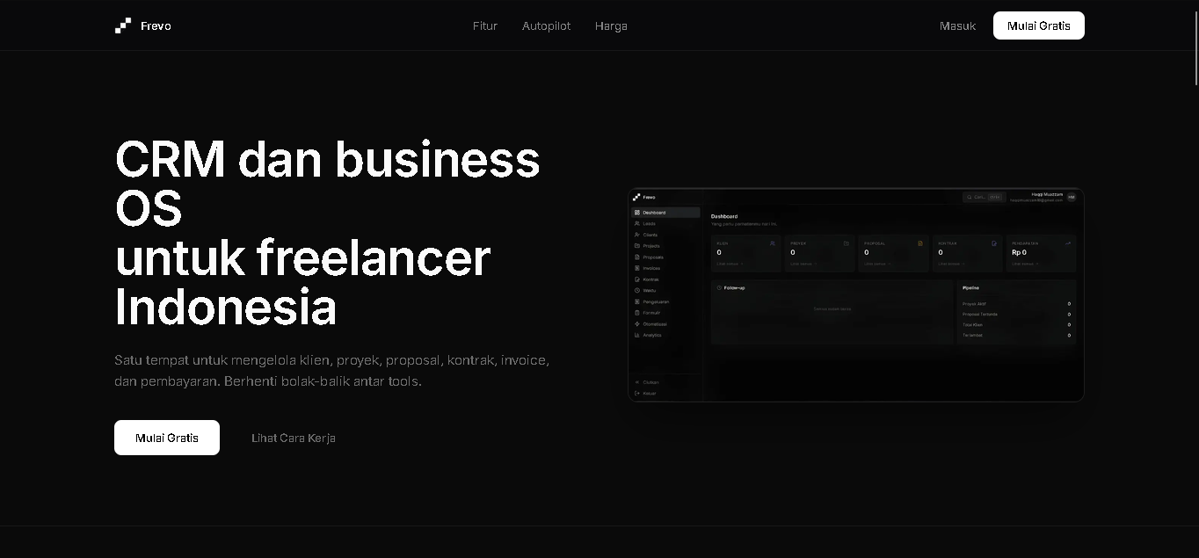Click Keluar logout icon in preview sidebar

point(636,393)
